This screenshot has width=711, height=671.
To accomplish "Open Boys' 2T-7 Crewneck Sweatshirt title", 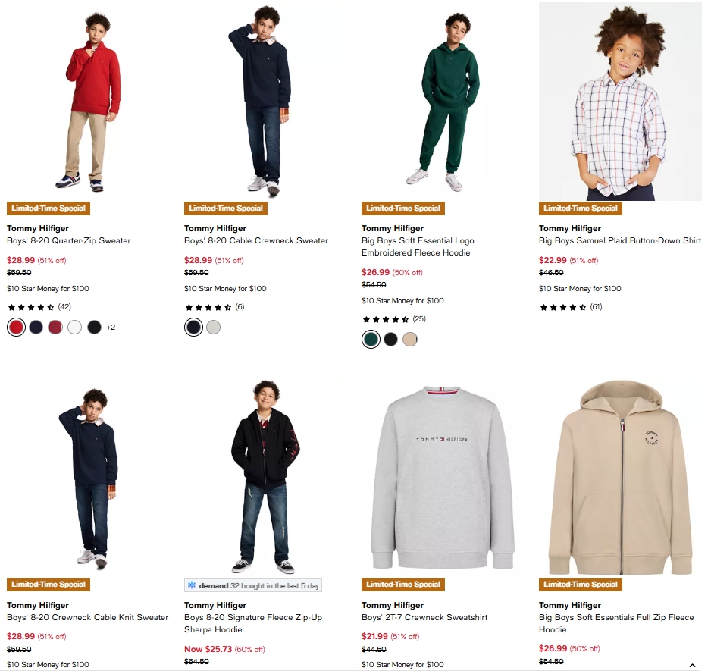I will [x=424, y=617].
